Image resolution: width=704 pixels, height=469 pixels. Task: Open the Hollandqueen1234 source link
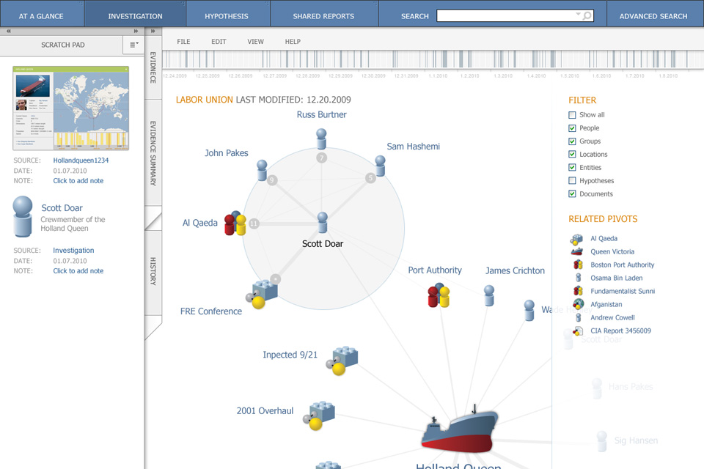pos(81,160)
